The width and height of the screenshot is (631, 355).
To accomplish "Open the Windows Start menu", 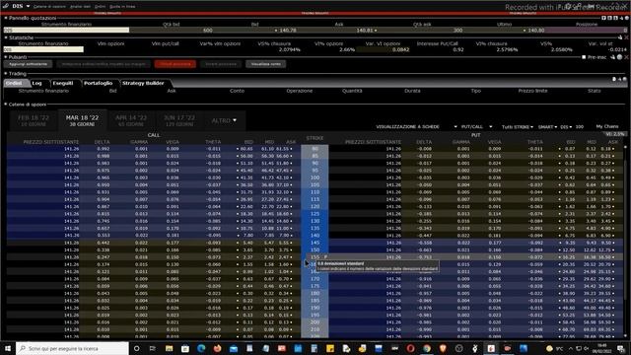I will [8, 348].
